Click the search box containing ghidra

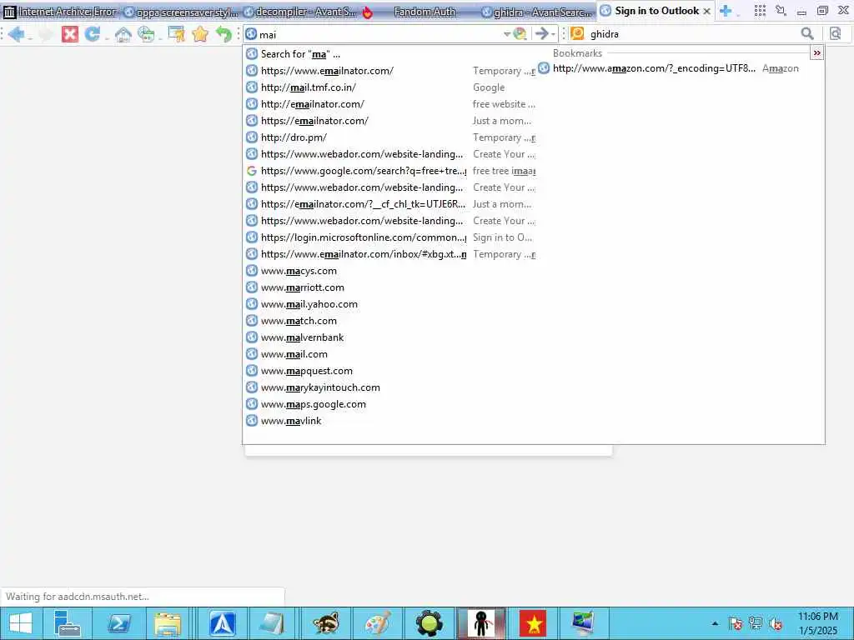tap(691, 33)
